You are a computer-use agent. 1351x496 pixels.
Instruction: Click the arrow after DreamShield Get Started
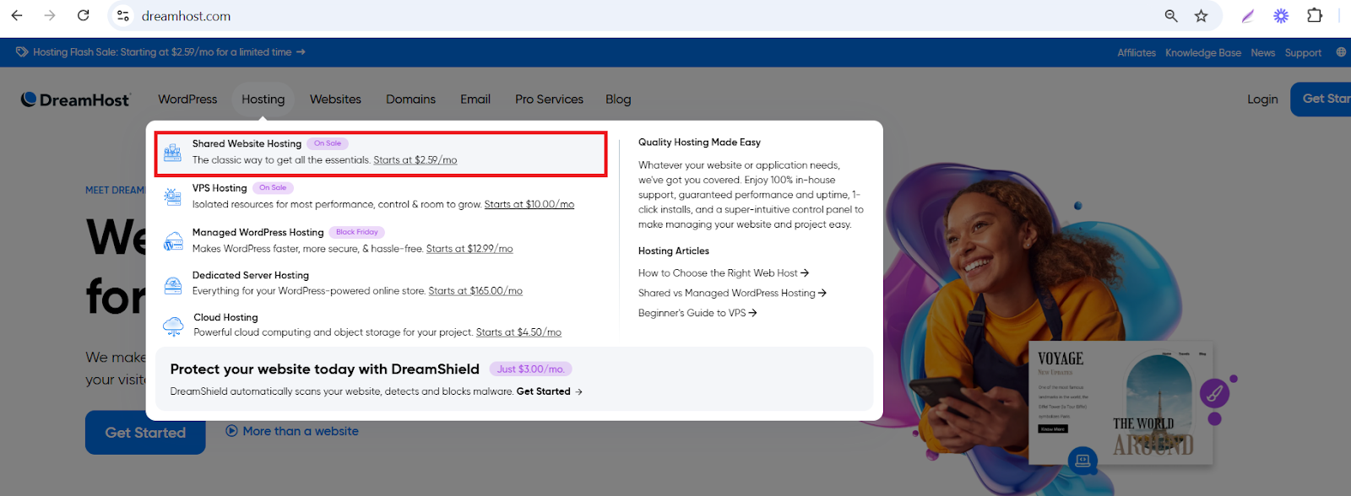tap(578, 391)
